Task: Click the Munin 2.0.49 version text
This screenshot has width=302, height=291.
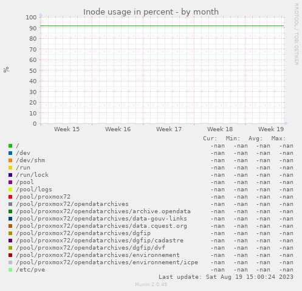Action: point(151,284)
